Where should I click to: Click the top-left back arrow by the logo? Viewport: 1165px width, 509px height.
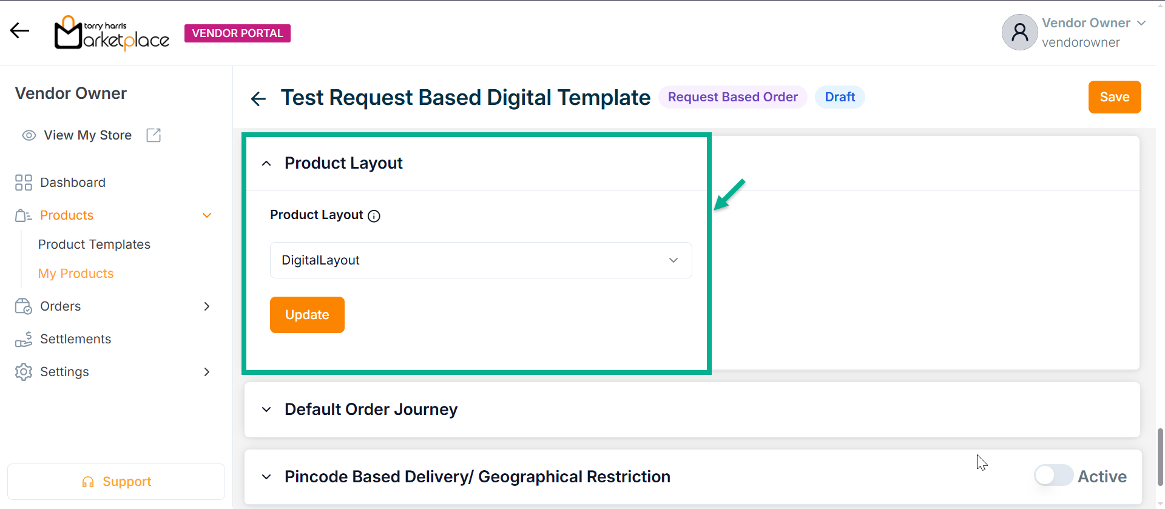[x=19, y=30]
